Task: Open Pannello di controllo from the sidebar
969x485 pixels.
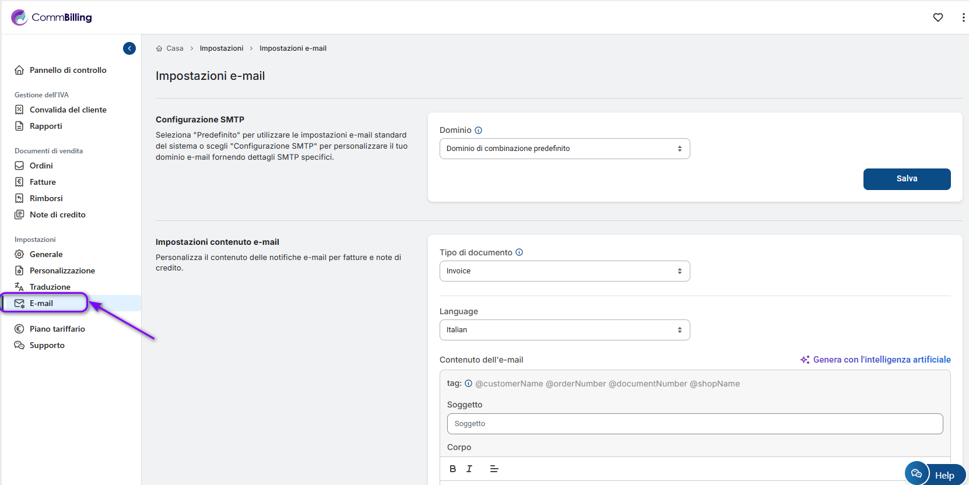Action: pos(68,70)
